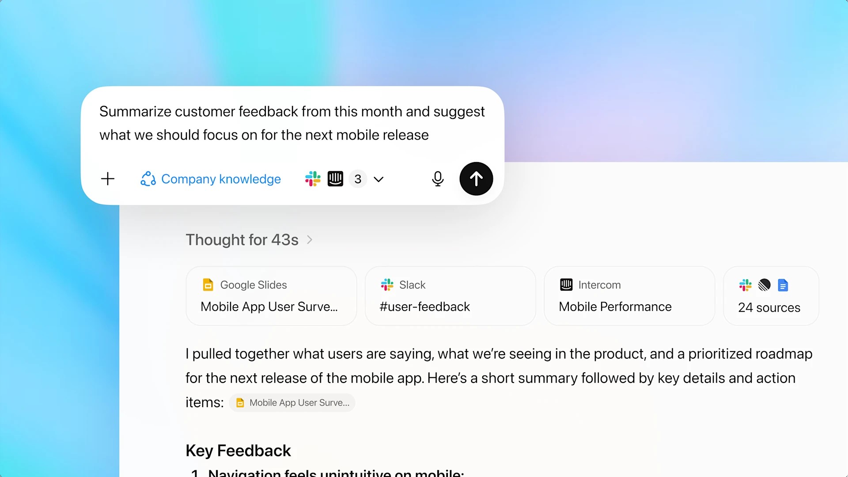
Task: Click the document icon on the citation chip
Action: pos(240,402)
